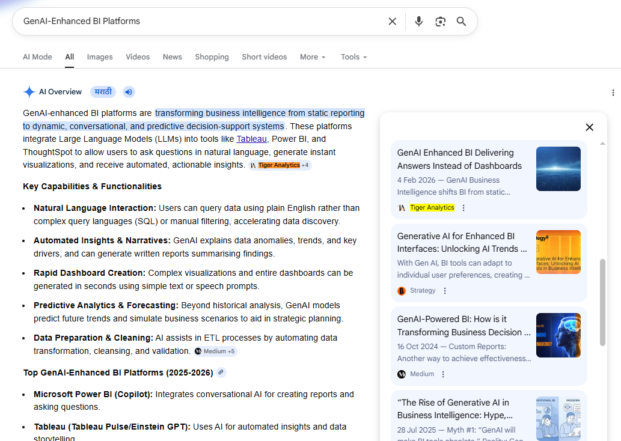
Task: Open the Videos tab
Action: click(x=138, y=57)
